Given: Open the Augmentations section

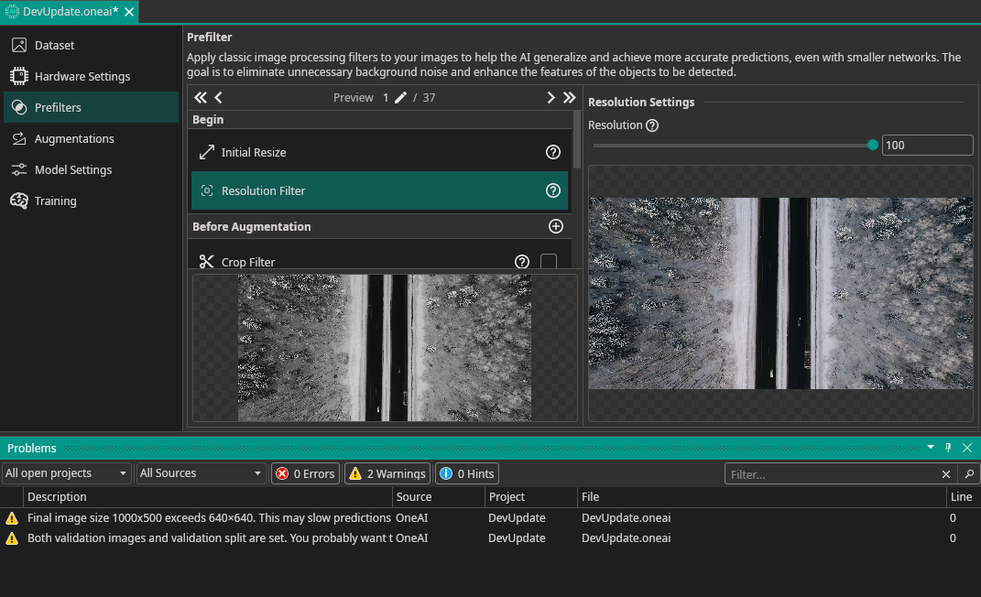Looking at the screenshot, I should [74, 139].
